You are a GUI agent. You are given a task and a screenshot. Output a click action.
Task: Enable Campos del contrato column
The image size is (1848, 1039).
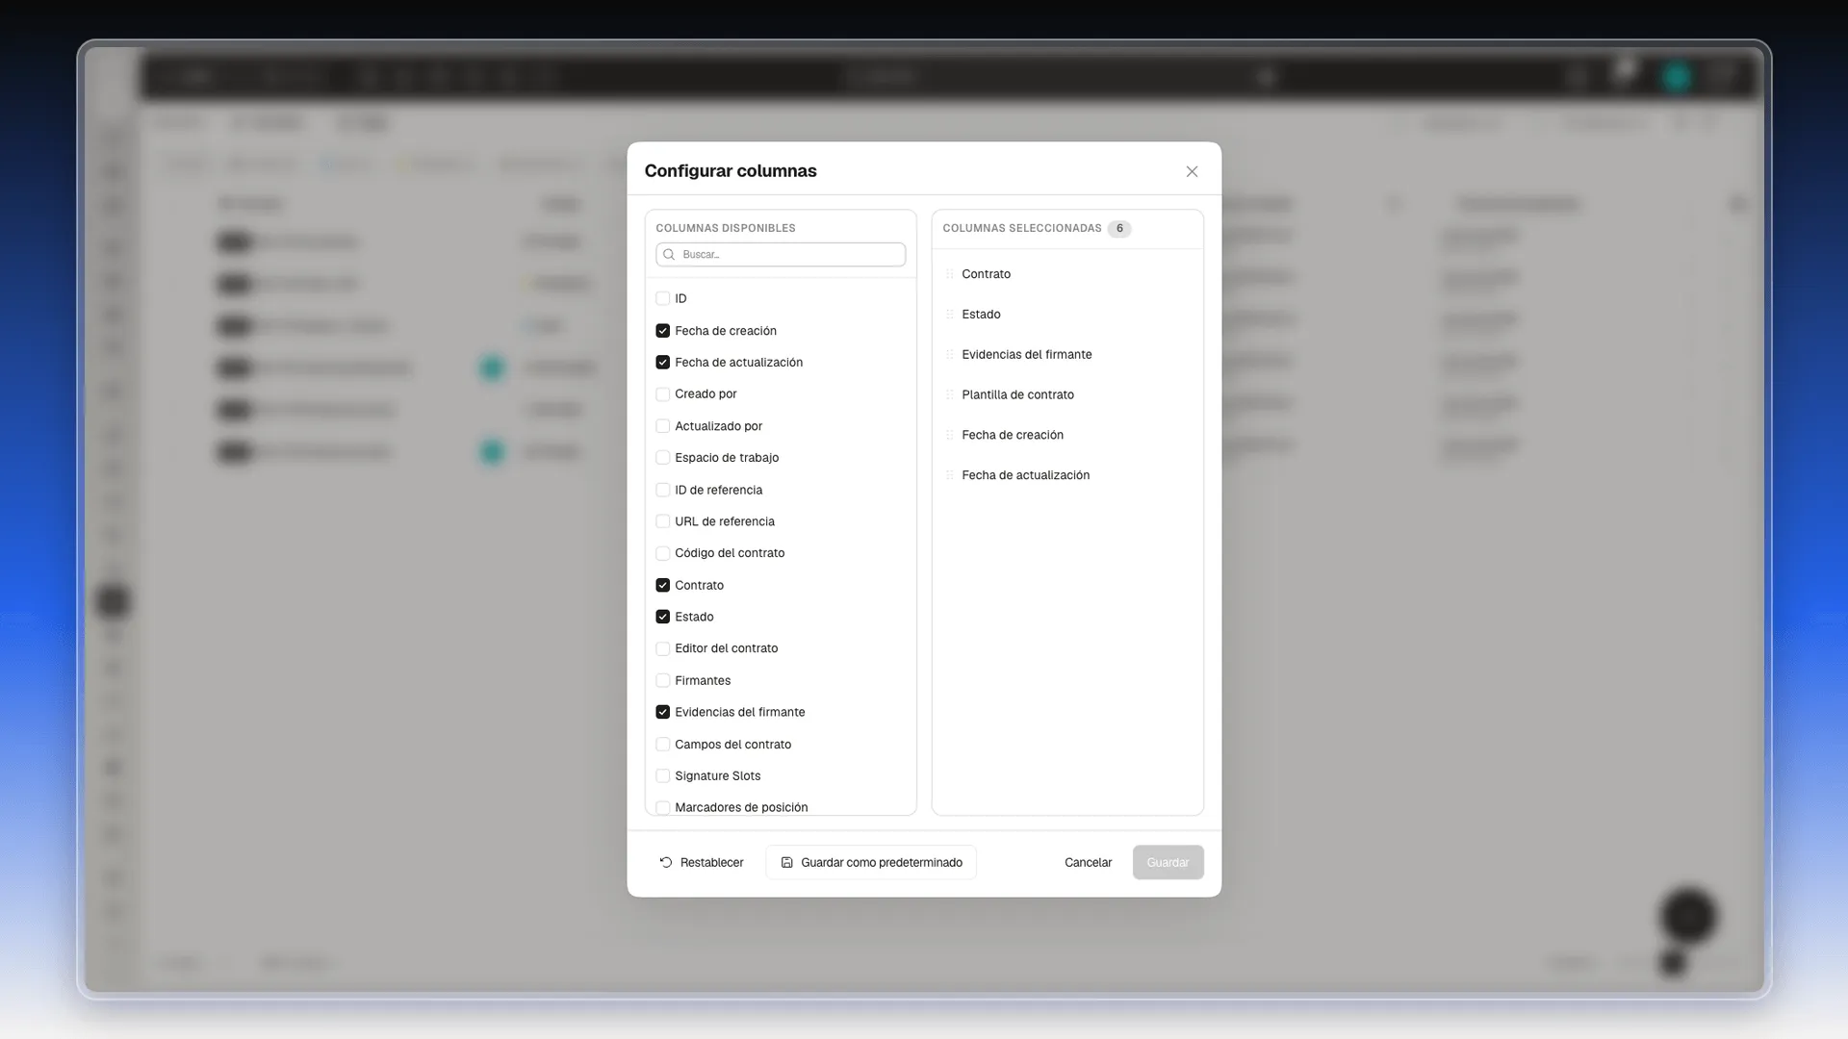click(x=662, y=745)
